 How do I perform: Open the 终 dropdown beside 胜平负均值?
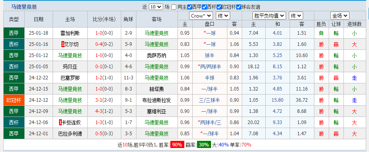pyautogui.click(x=296, y=16)
